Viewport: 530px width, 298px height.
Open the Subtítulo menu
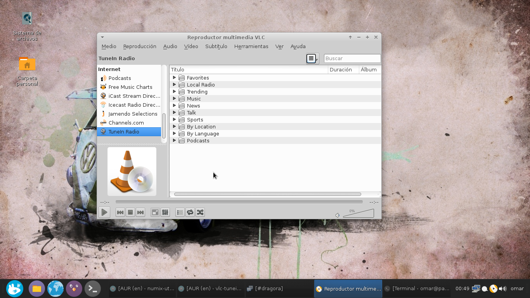[x=216, y=46]
